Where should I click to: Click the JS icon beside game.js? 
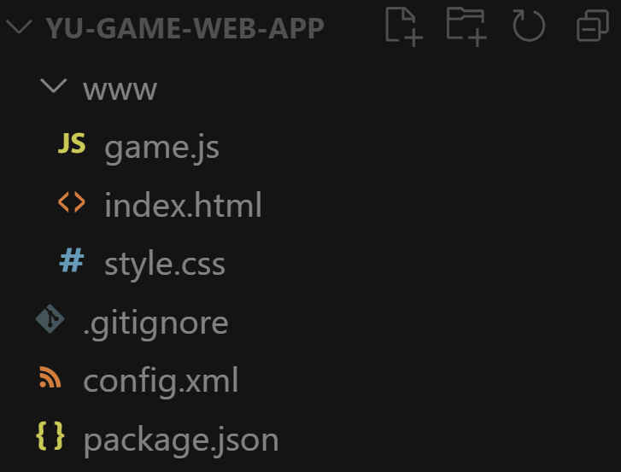pos(72,143)
